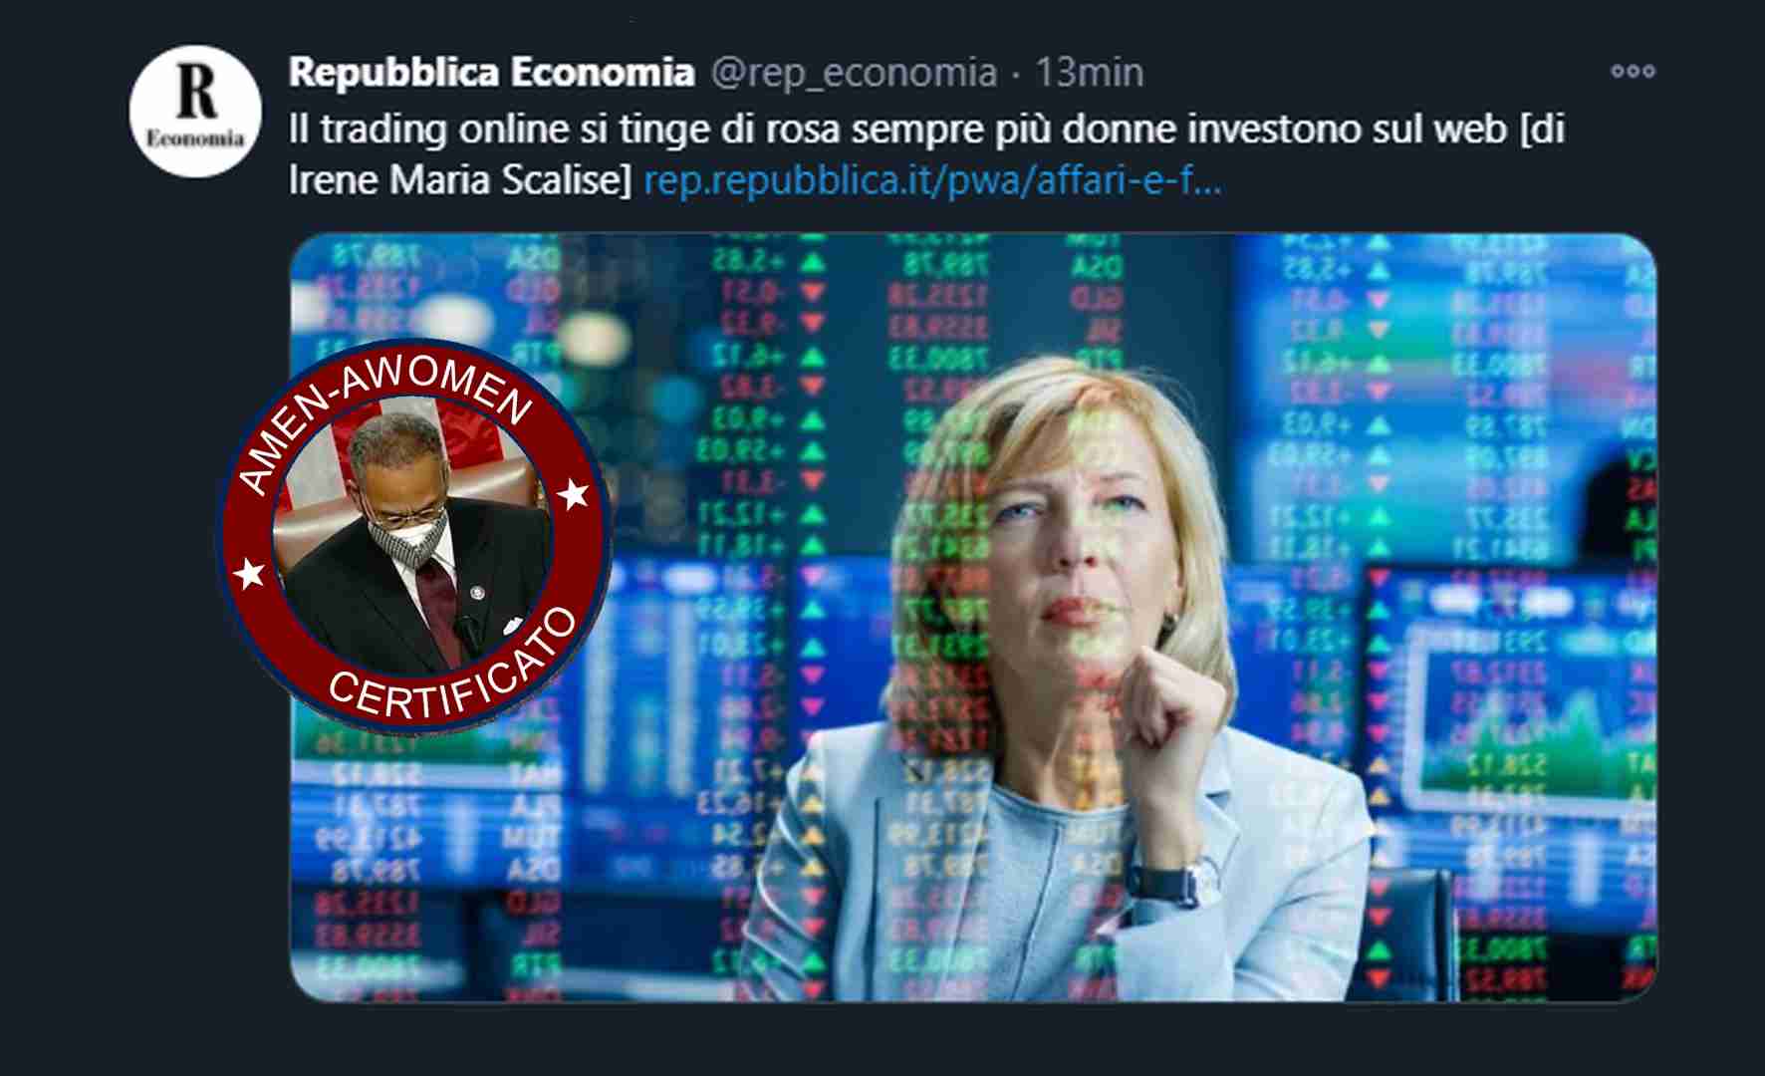Open the tweet's three-dot more menu
The image size is (1765, 1076).
click(1633, 71)
